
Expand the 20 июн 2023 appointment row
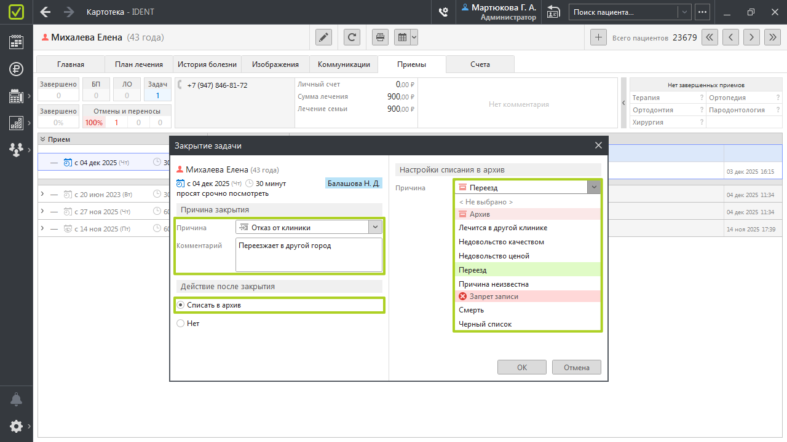pyautogui.click(x=42, y=195)
